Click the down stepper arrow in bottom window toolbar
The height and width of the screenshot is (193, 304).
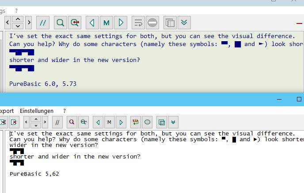(x=36, y=125)
